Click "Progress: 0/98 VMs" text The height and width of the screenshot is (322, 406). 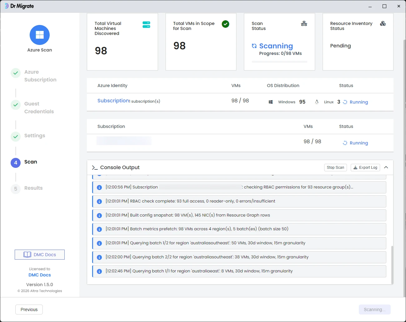[x=280, y=53]
